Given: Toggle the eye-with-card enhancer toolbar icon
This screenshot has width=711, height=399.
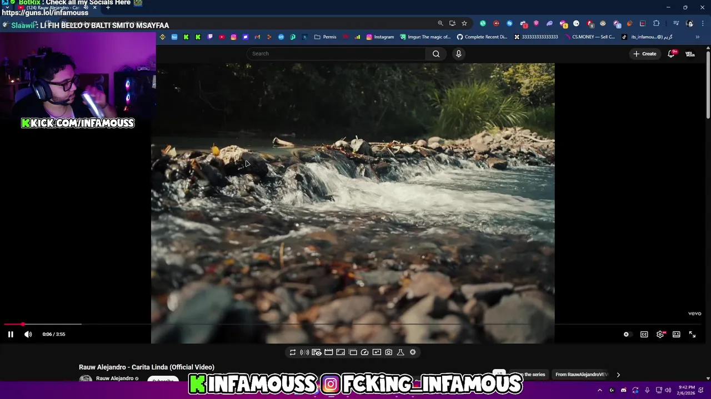Looking at the screenshot, I should [316, 352].
